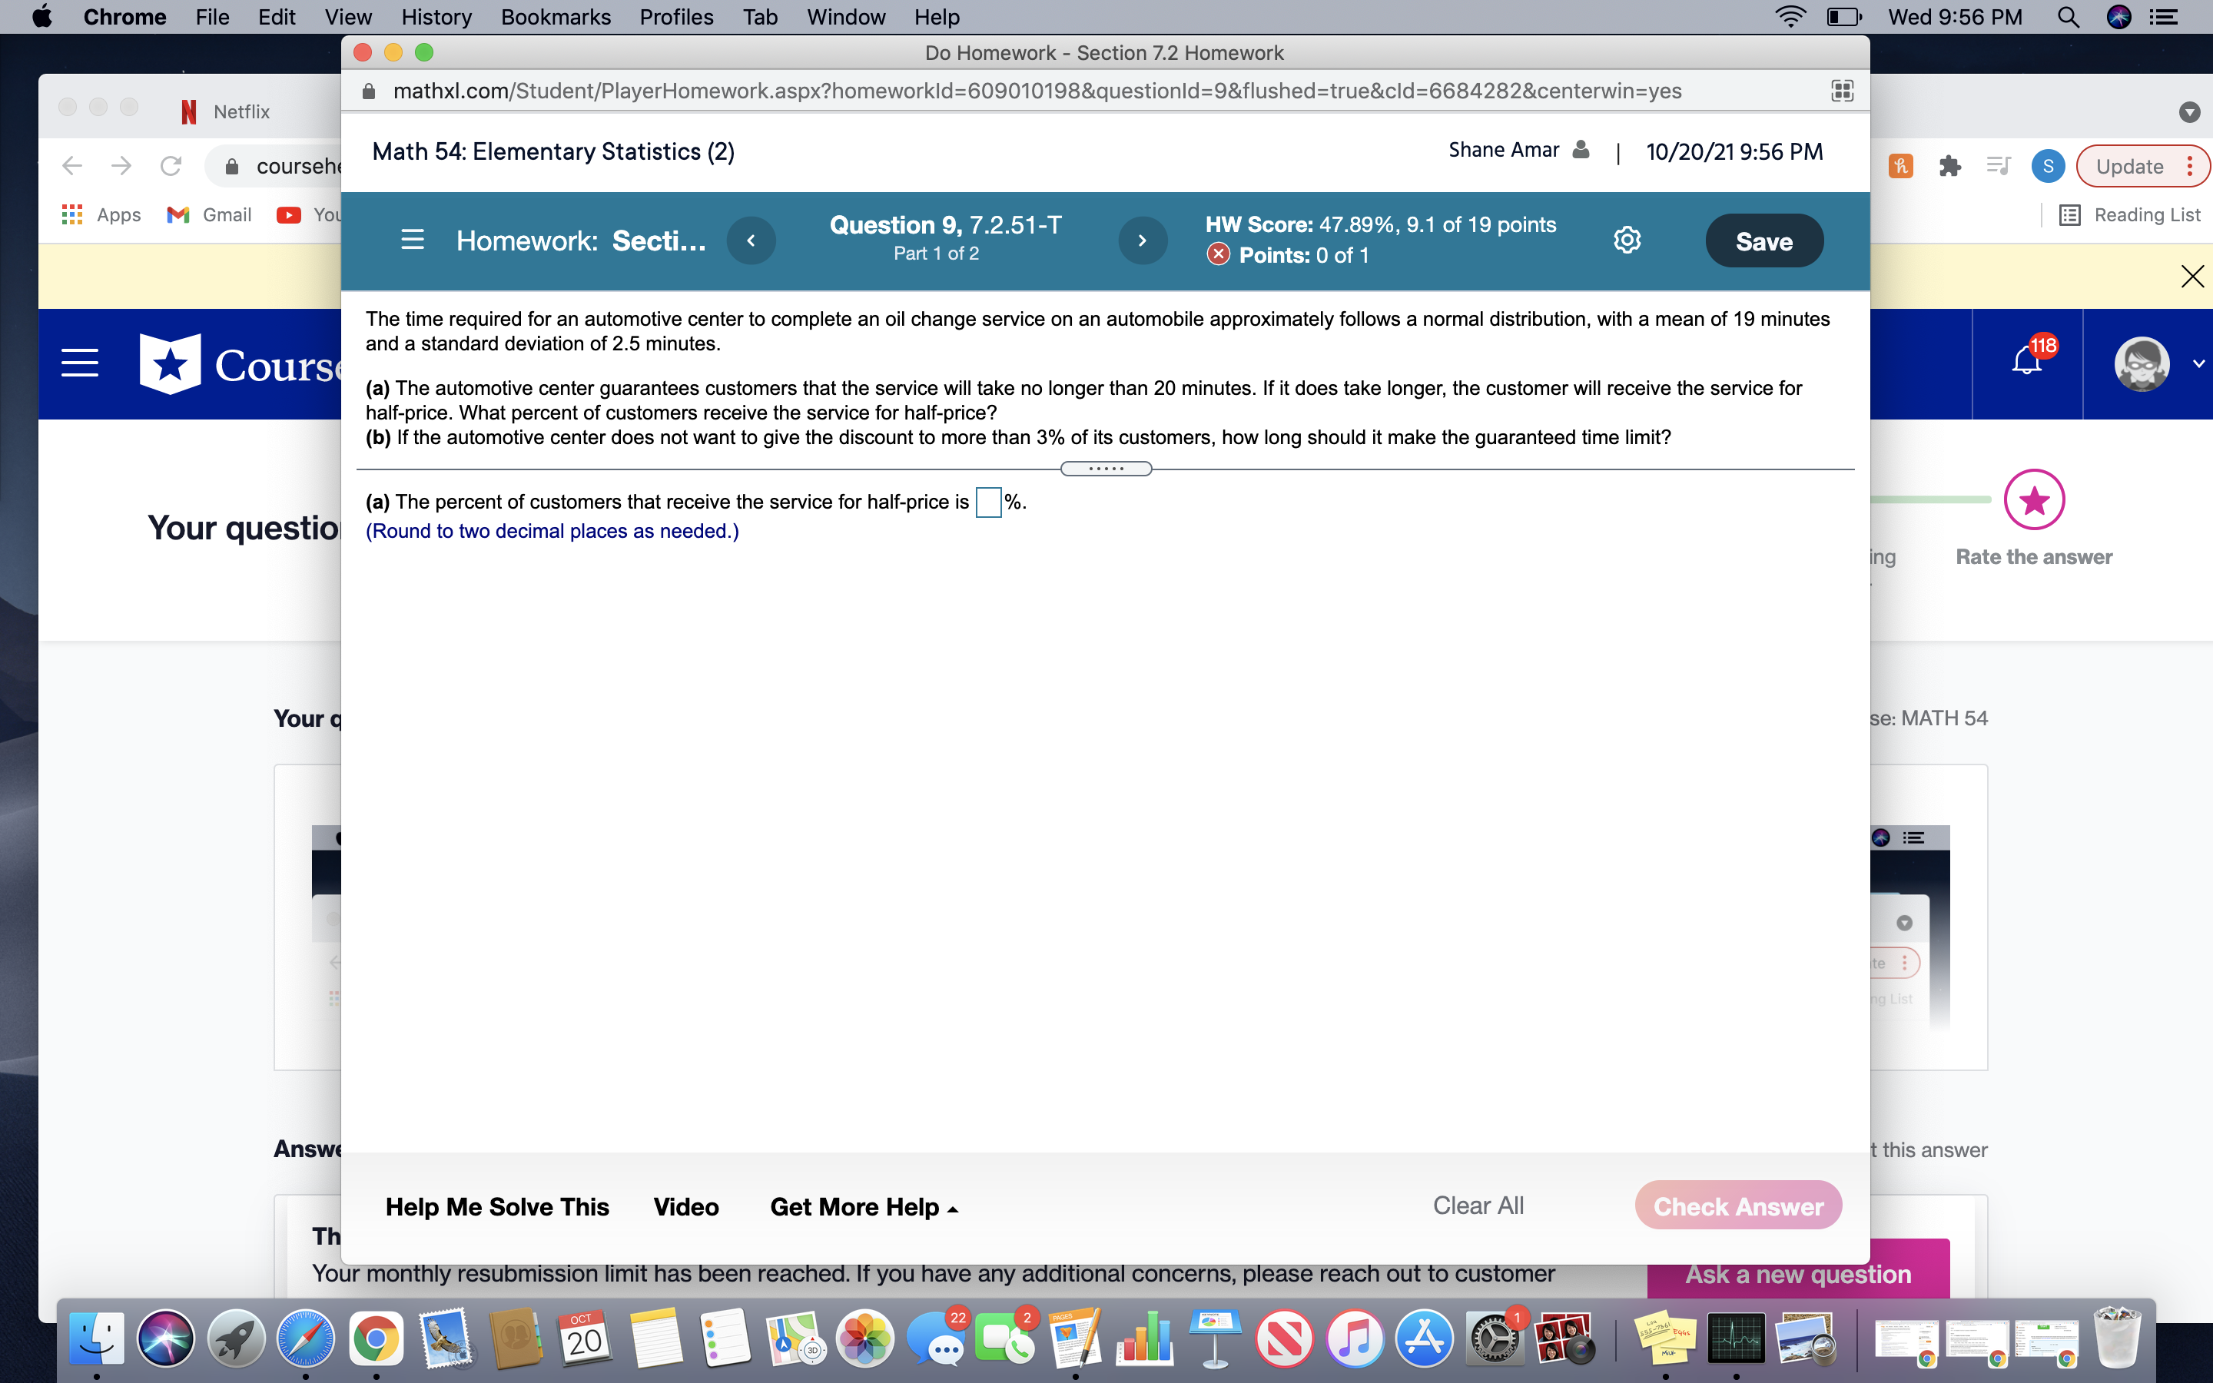Open the Bookmarks menu
Image resolution: width=2213 pixels, height=1383 pixels.
click(556, 16)
